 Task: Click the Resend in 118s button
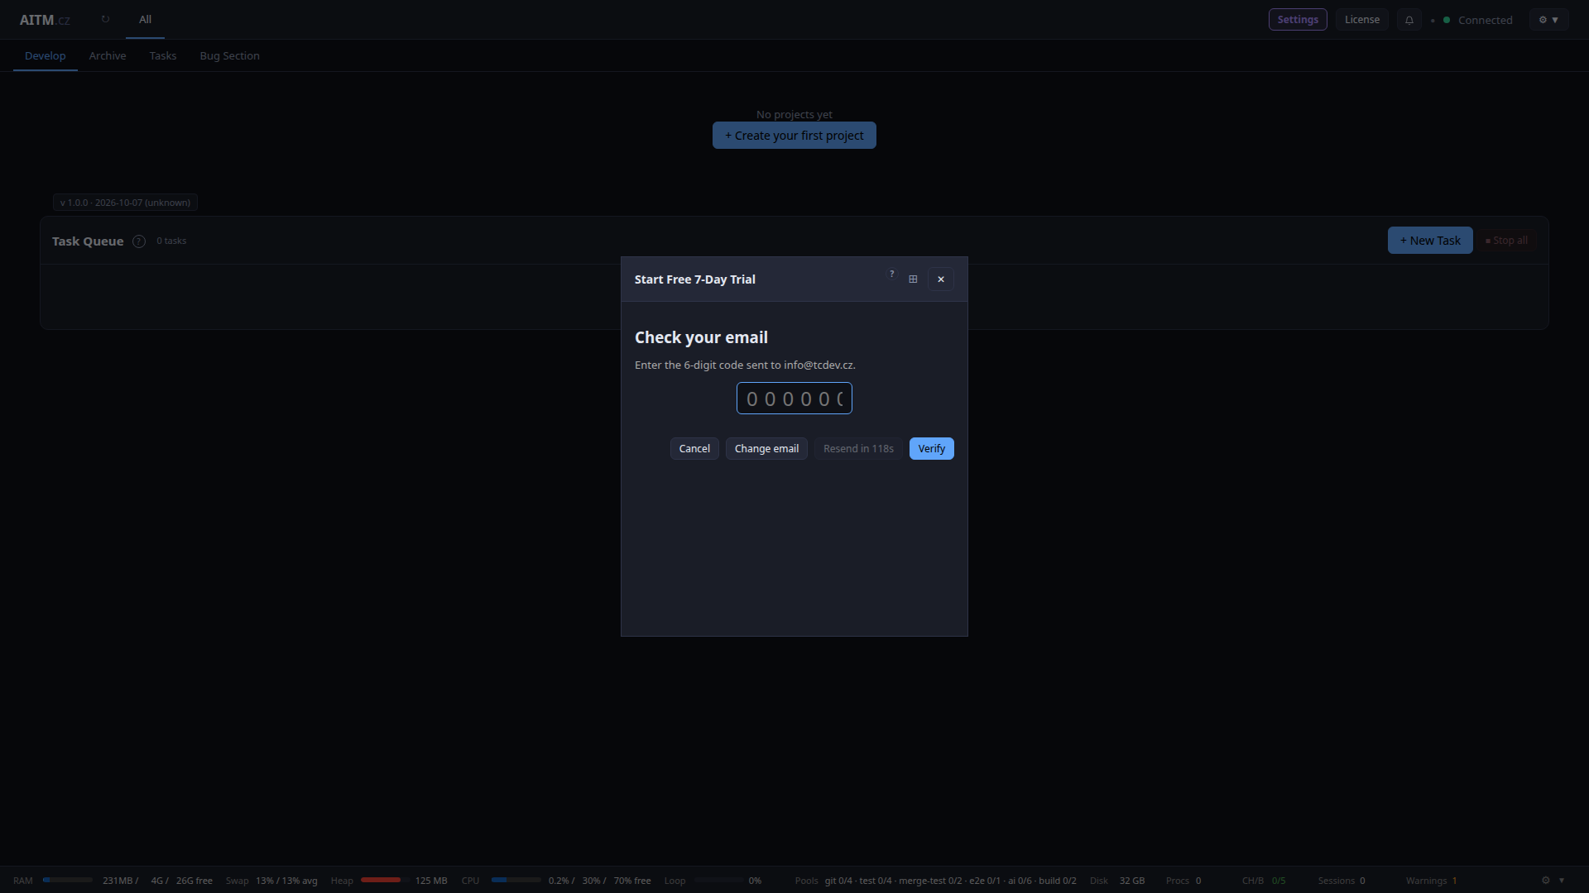[858, 449]
